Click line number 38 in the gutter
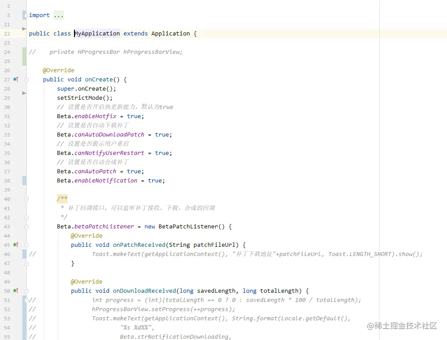Image resolution: width=447 pixels, height=340 pixels. click(x=7, y=181)
